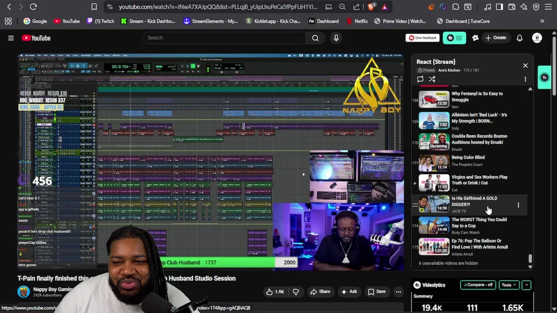The image size is (557, 313).
Task: Click the Share button under video
Action: click(x=320, y=292)
